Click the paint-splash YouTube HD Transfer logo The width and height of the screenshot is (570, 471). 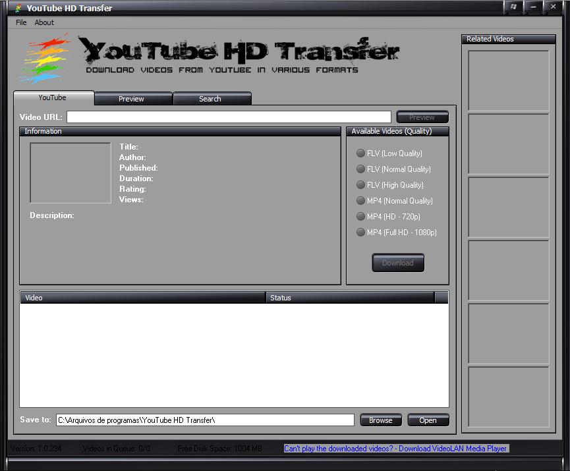(45, 58)
